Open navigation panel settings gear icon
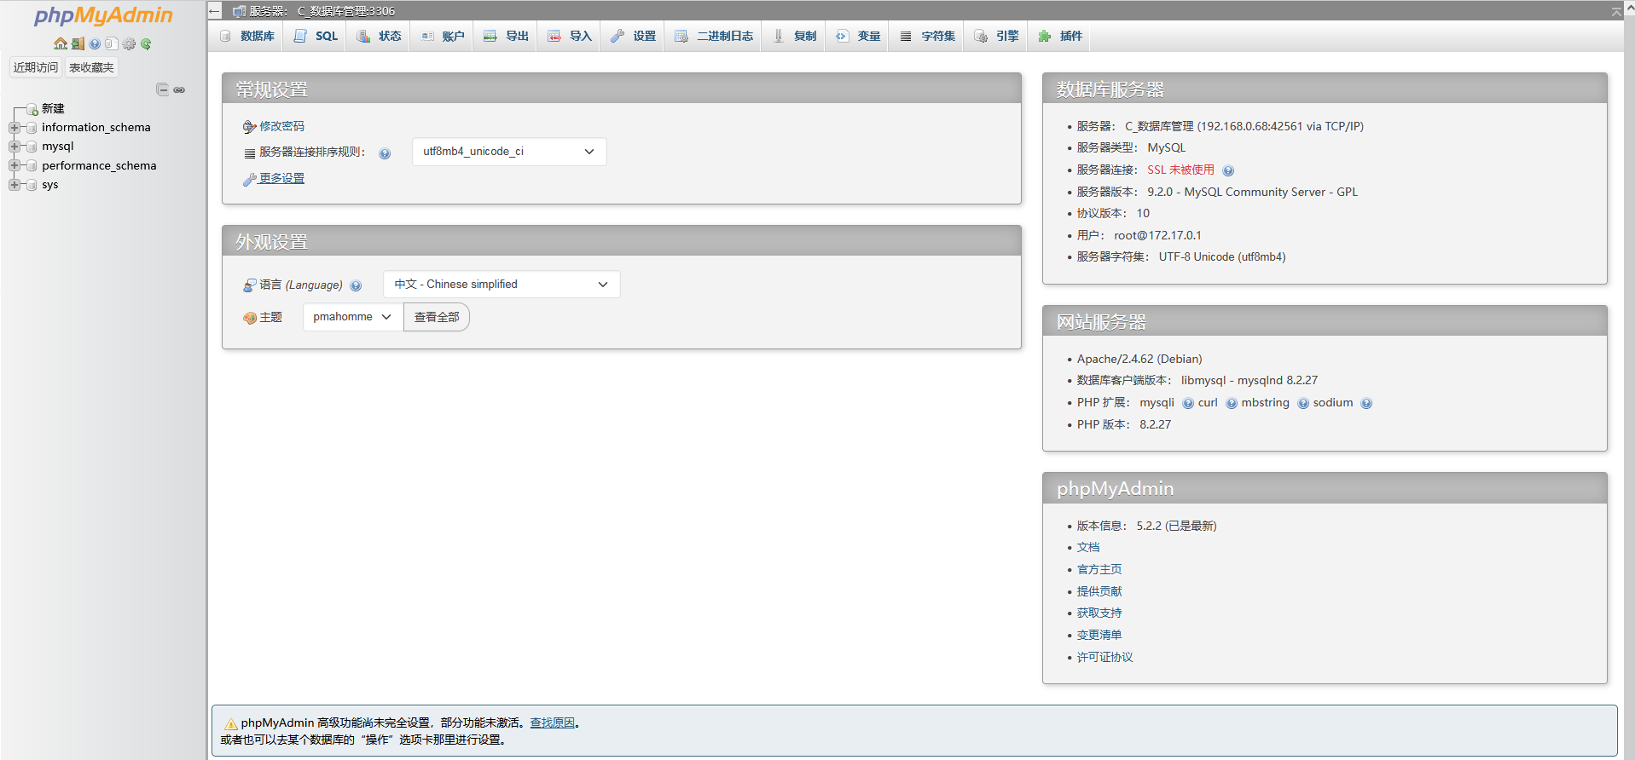The height and width of the screenshot is (760, 1635). [x=129, y=43]
